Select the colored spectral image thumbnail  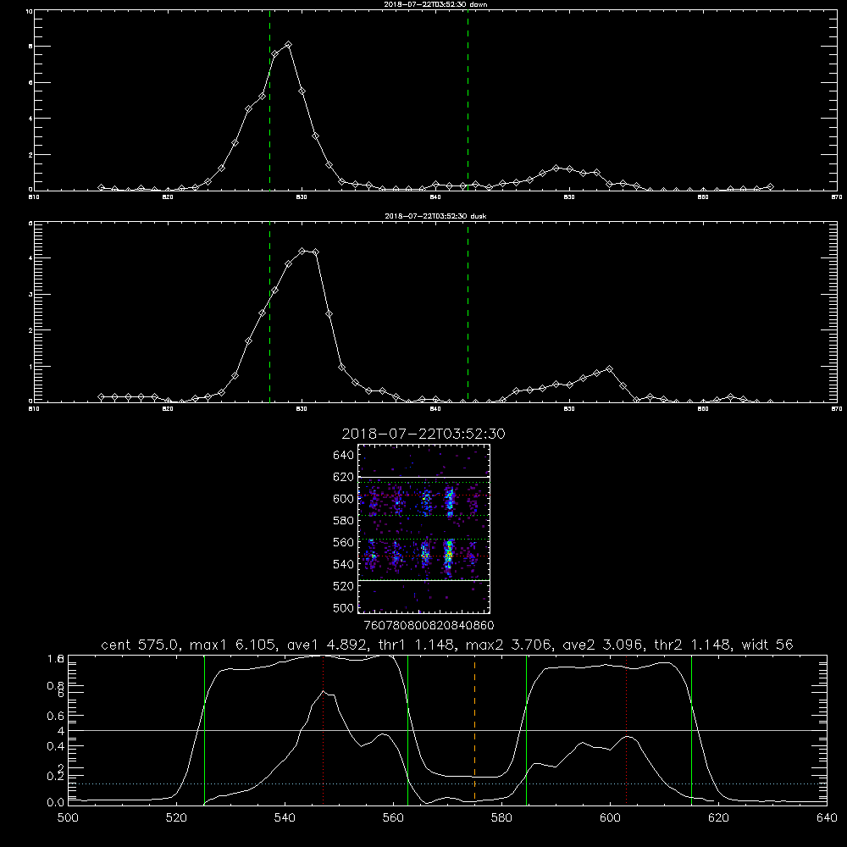pos(424,529)
